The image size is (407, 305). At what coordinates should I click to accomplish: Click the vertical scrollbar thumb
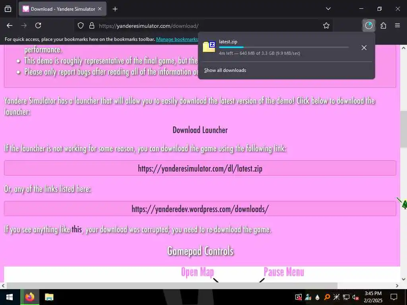tap(404, 129)
